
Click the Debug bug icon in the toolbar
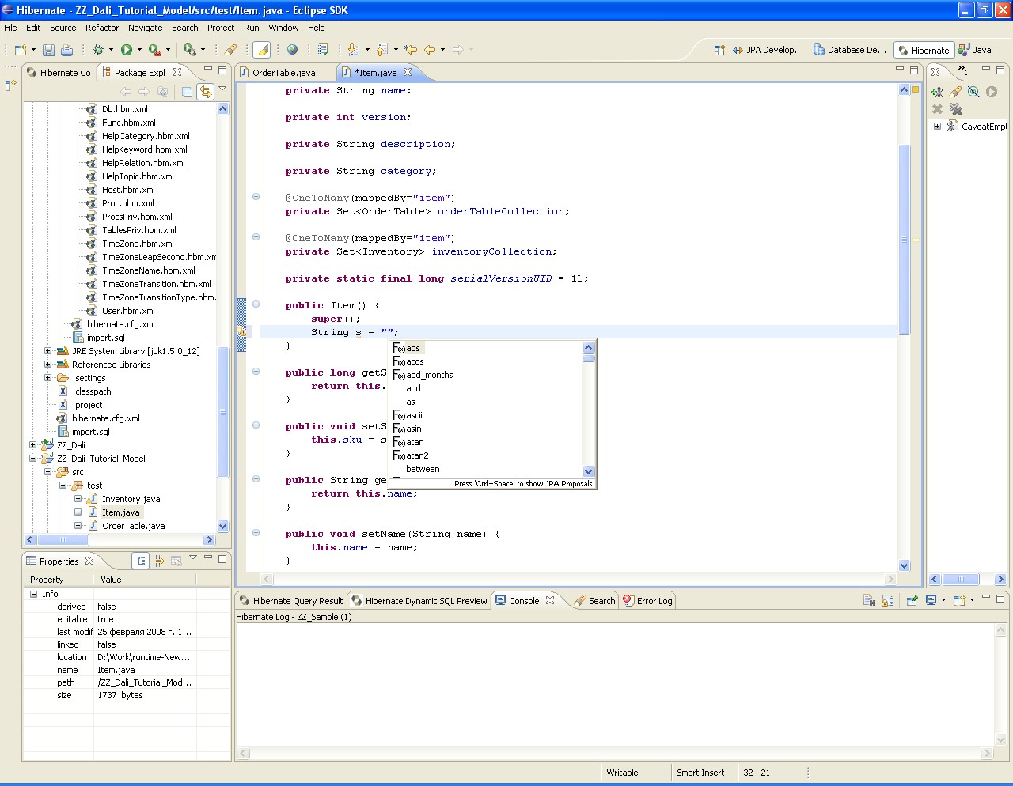tap(98, 50)
